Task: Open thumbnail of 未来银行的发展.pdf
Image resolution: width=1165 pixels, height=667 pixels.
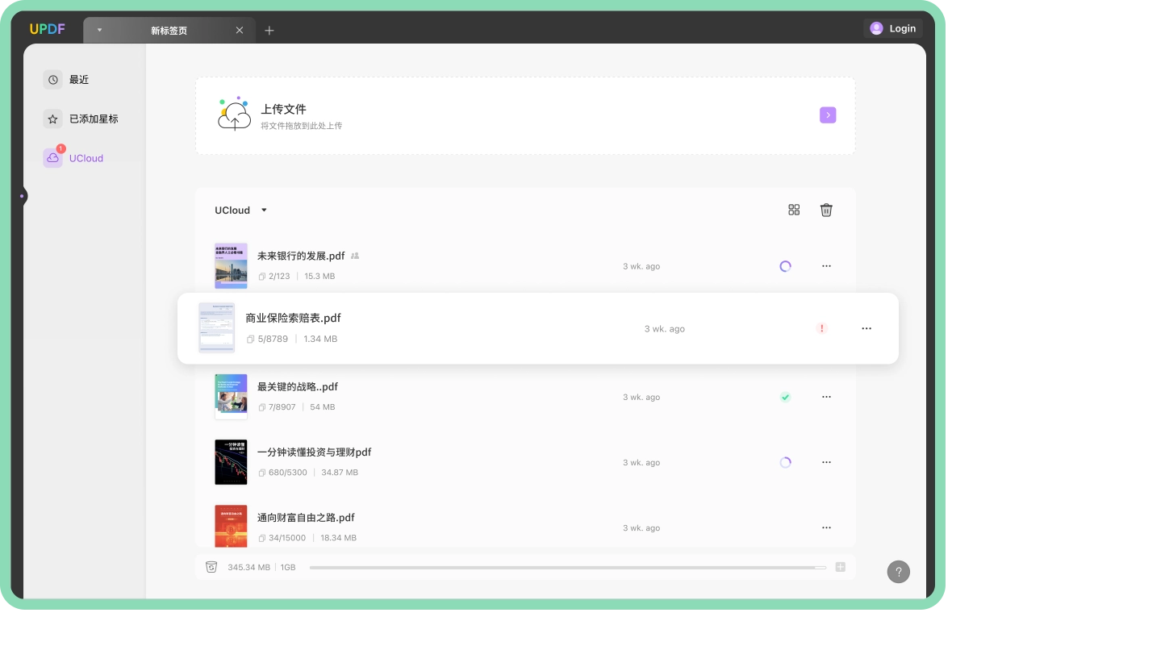Action: 231,265
